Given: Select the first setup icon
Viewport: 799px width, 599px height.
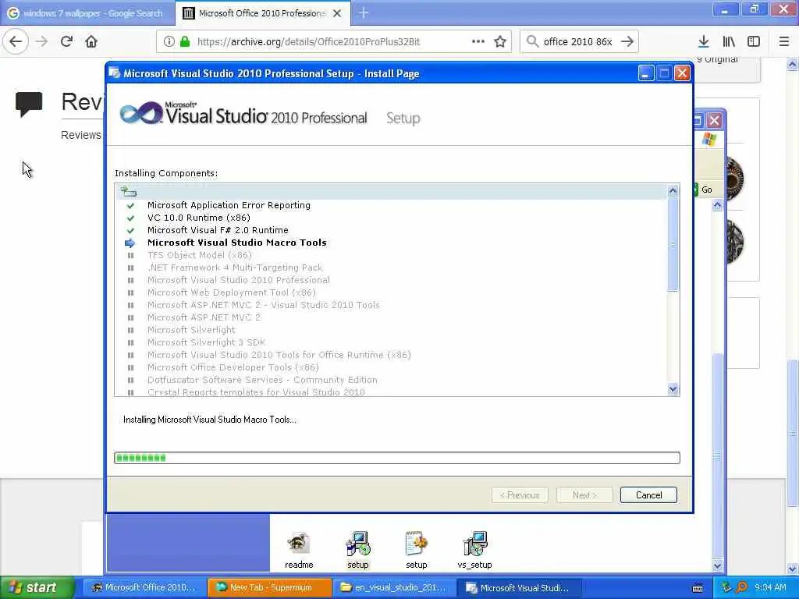Looking at the screenshot, I should click(x=357, y=551).
